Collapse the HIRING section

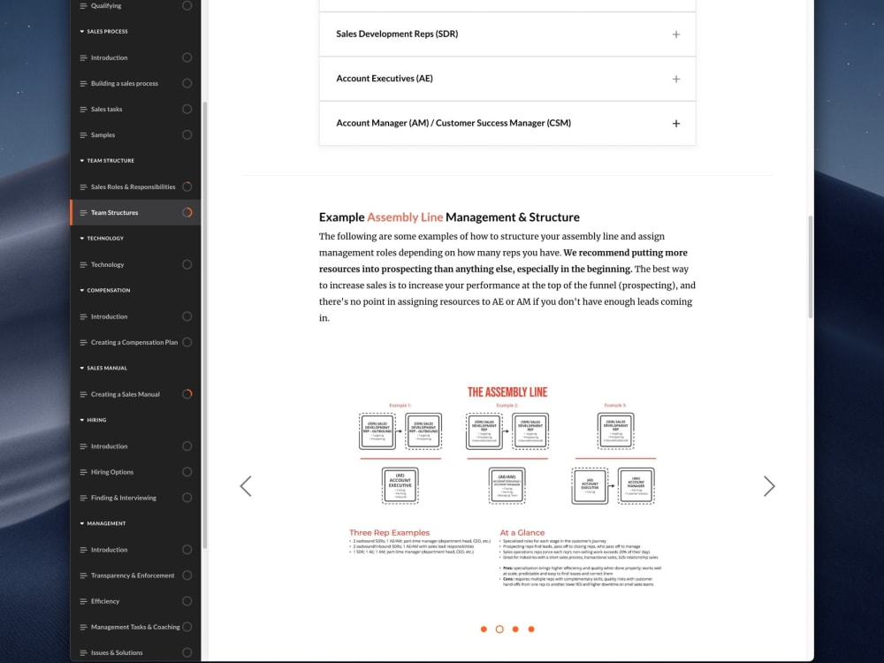81,420
